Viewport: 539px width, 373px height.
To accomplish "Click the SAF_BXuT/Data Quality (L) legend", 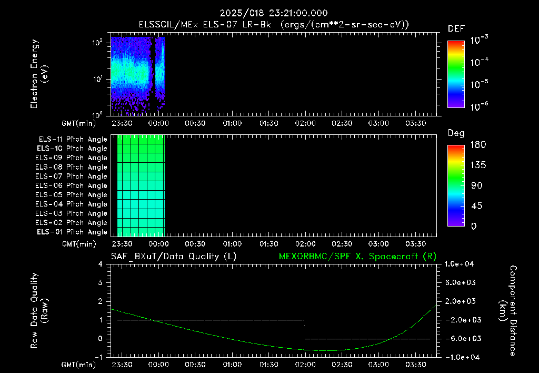I will [x=174, y=257].
